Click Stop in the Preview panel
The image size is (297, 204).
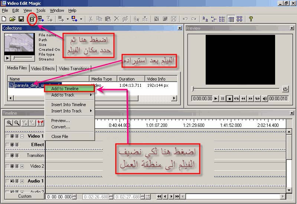coord(229,99)
